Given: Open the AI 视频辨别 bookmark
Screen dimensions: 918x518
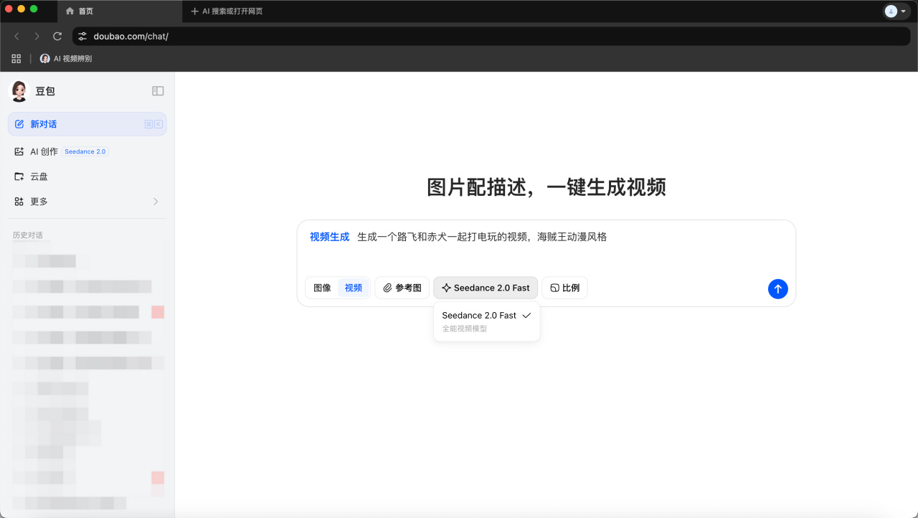Looking at the screenshot, I should click(66, 59).
